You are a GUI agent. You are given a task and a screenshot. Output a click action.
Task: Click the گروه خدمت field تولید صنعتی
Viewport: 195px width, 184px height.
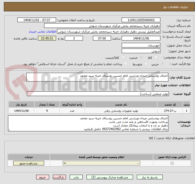[x=98, y=94]
